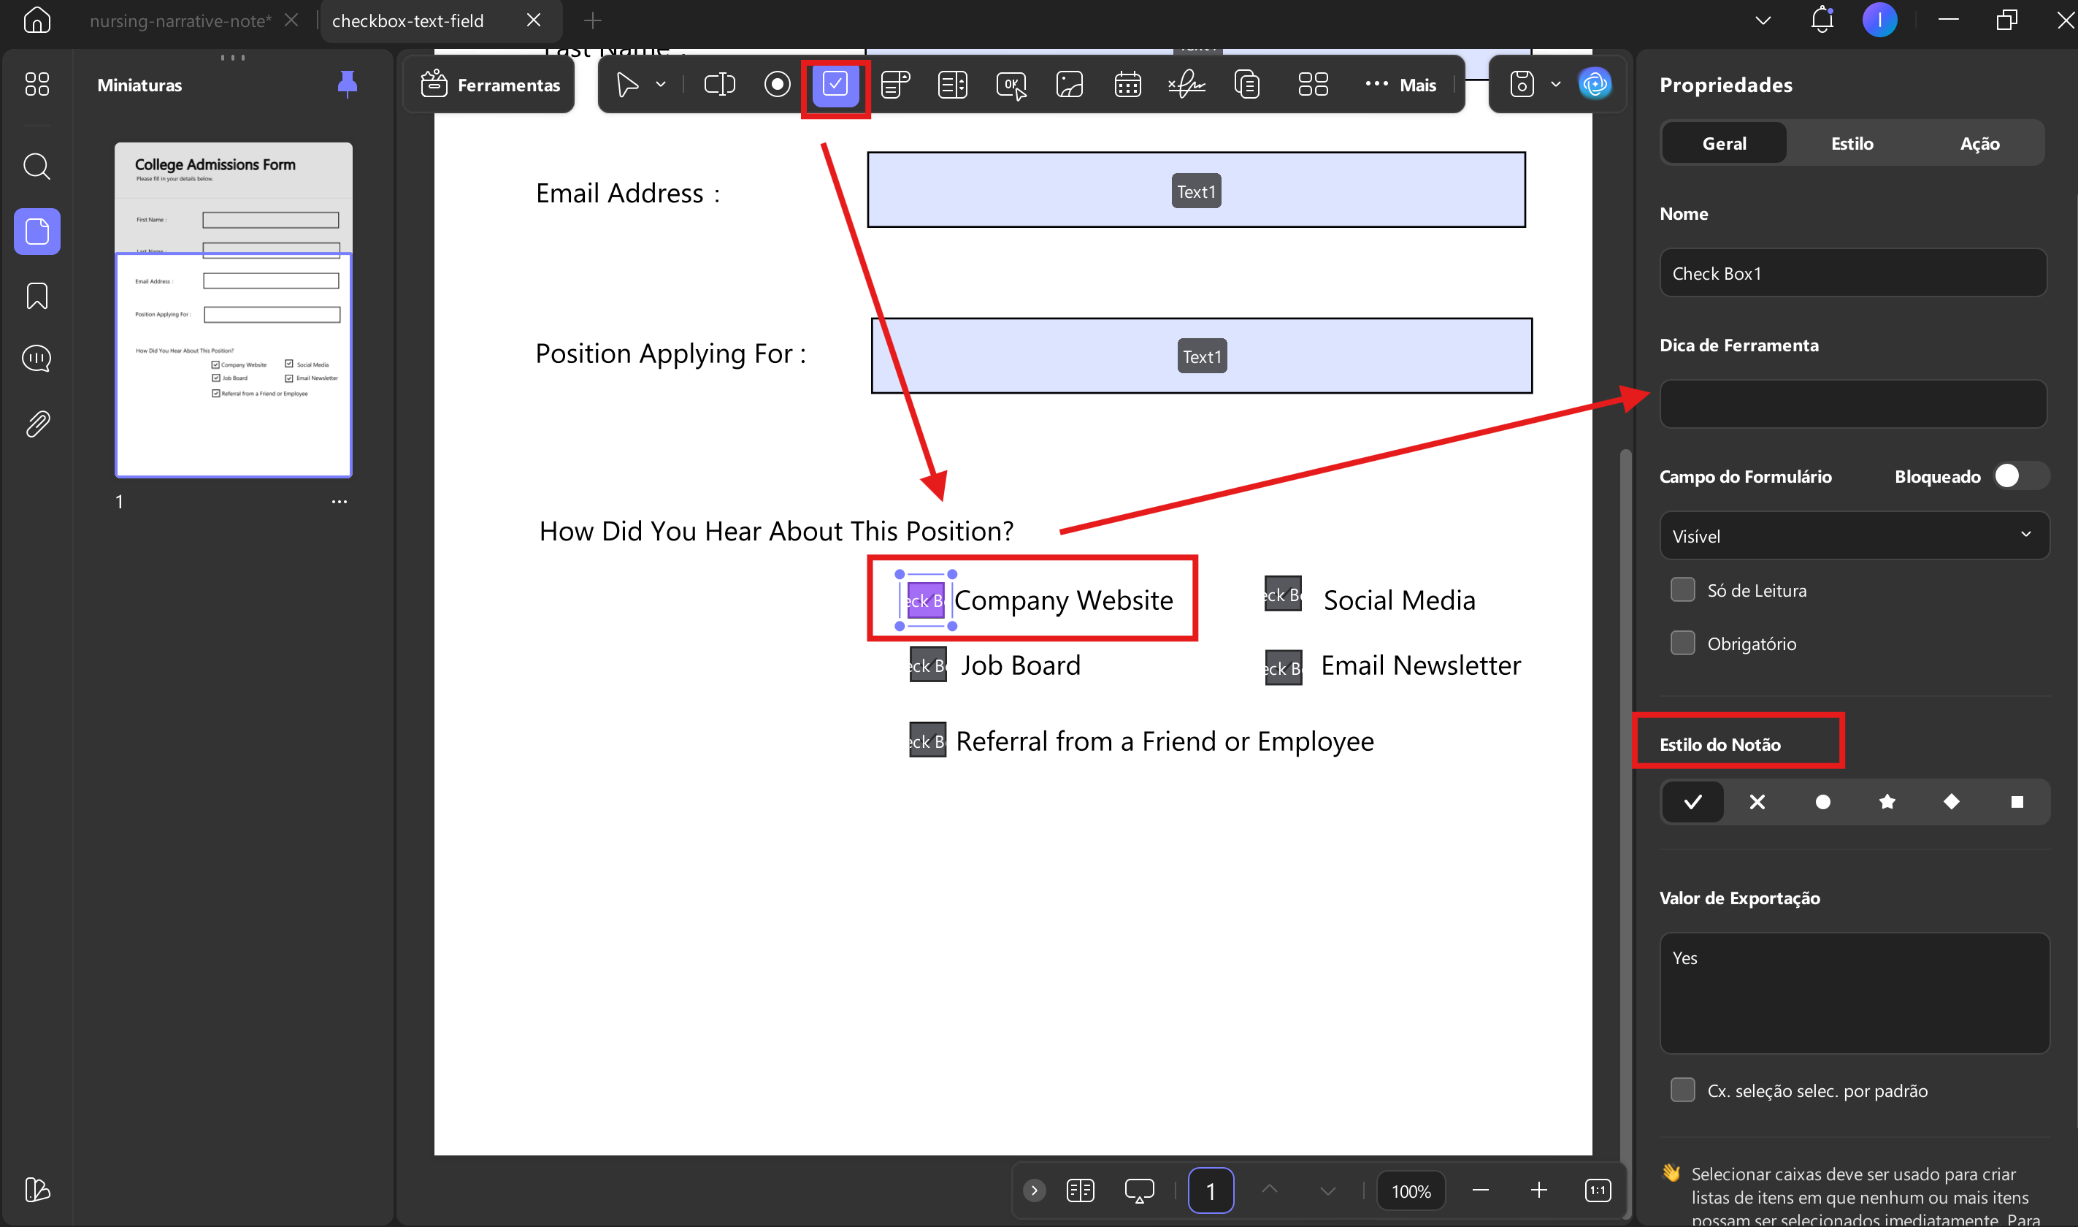The height and width of the screenshot is (1227, 2078).
Task: Click the align fields grid icon
Action: 1313,84
